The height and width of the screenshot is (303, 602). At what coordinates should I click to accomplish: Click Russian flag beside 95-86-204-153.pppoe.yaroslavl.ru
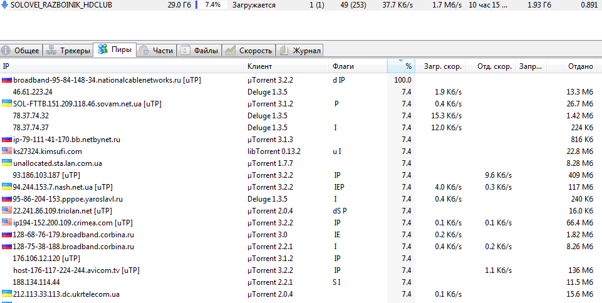point(7,198)
